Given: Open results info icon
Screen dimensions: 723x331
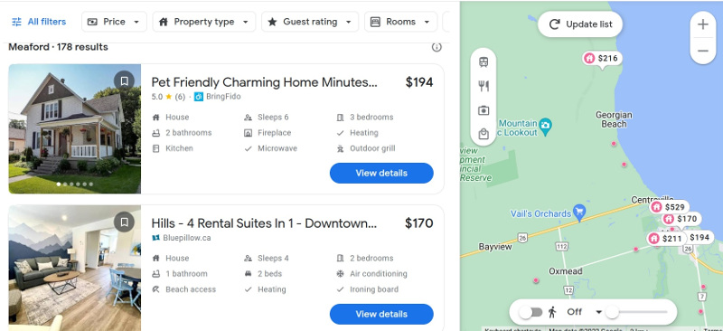Looking at the screenshot, I should pos(437,47).
